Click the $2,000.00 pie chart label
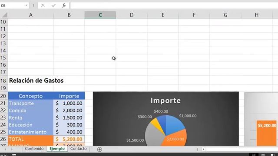 click(175, 139)
